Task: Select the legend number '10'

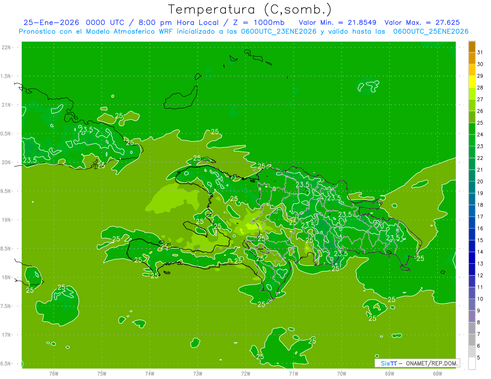Action: tap(480, 299)
